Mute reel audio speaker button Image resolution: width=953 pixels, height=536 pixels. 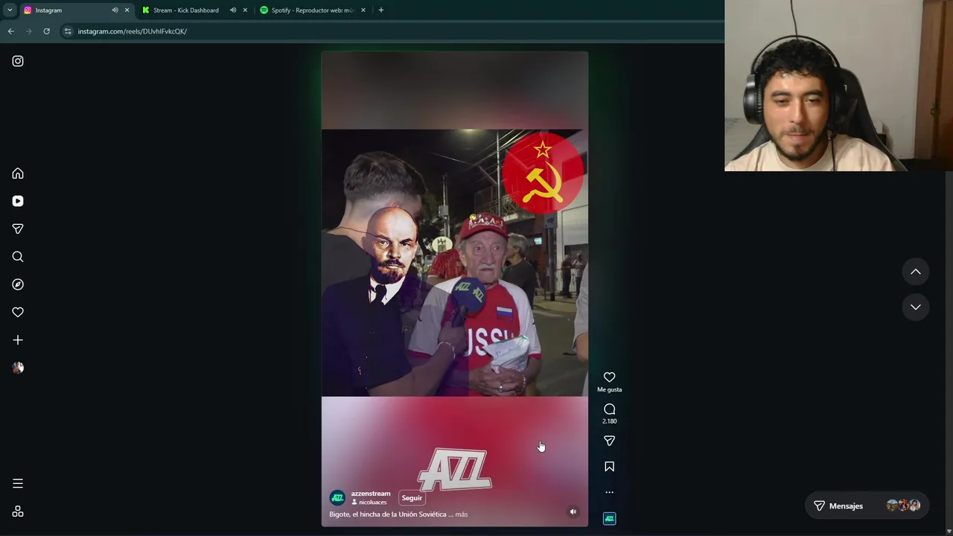573,511
